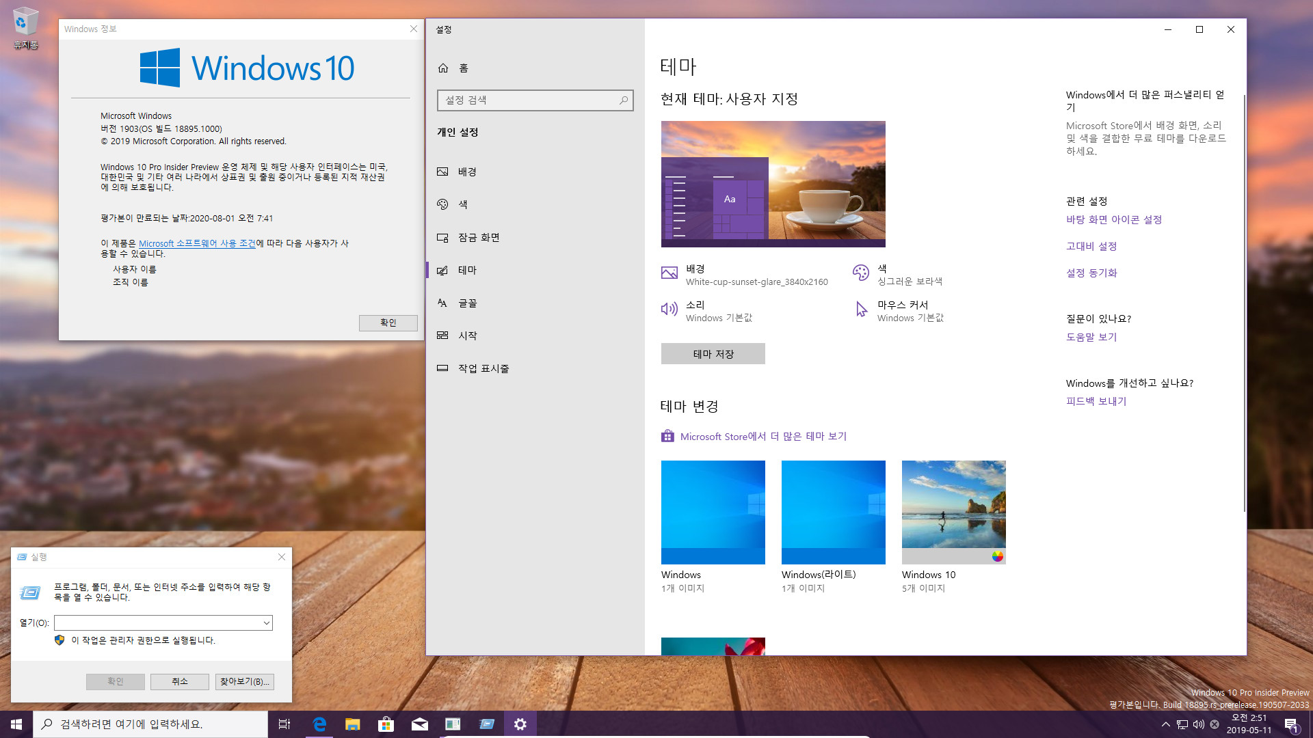Viewport: 1313px width, 738px height.
Task: Select Themes in the Settings sidebar
Action: coord(535,270)
